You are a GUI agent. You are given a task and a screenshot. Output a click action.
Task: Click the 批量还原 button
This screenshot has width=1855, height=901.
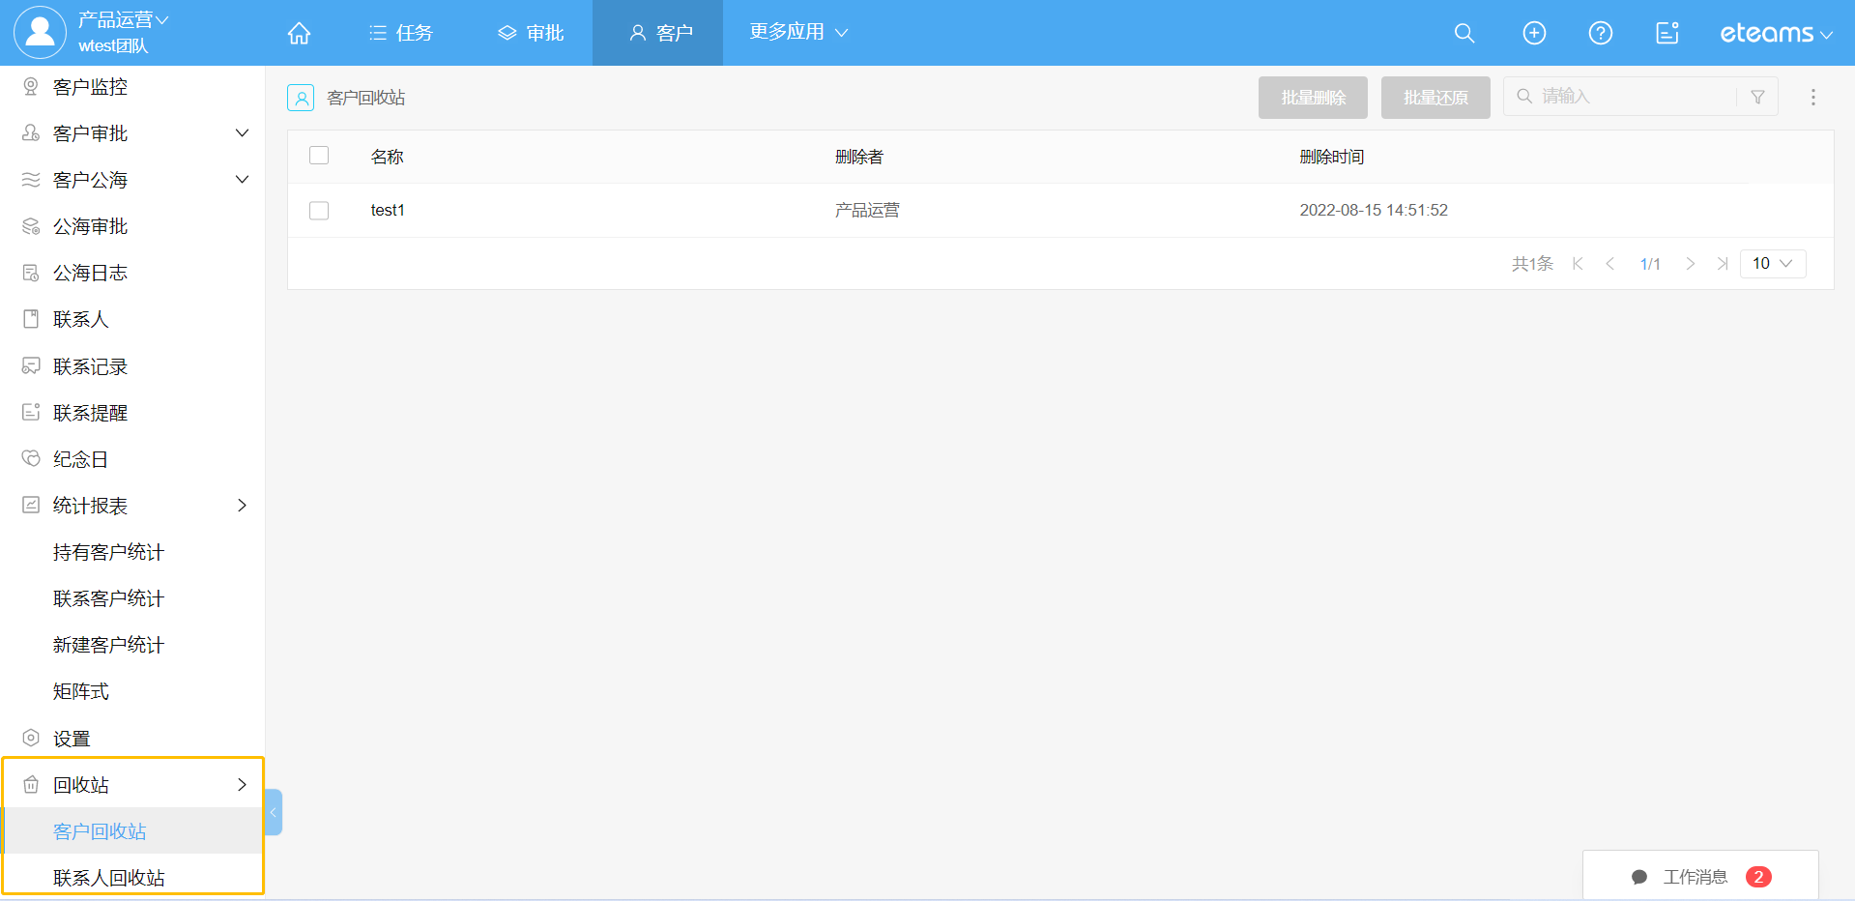click(1435, 98)
